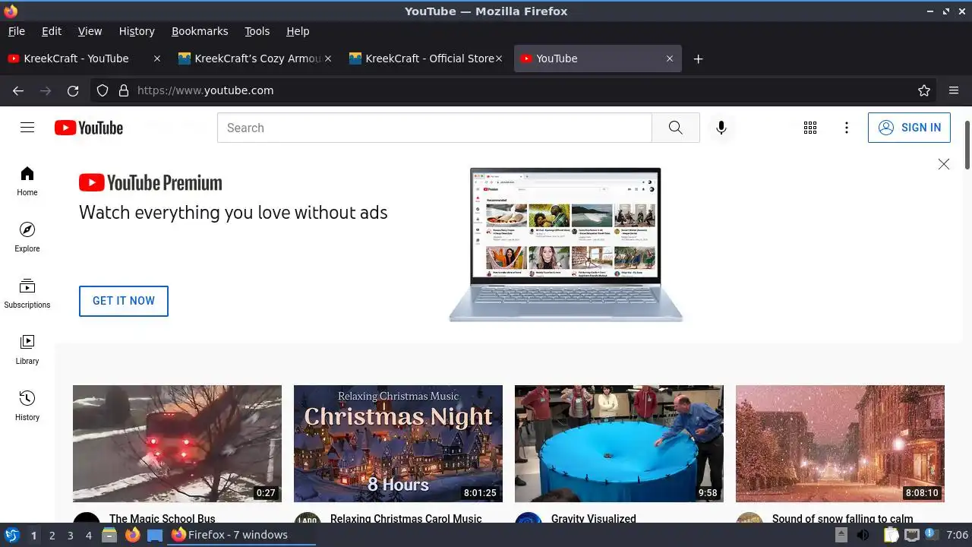972x547 pixels.
Task: Reload the current page
Action: click(x=73, y=90)
